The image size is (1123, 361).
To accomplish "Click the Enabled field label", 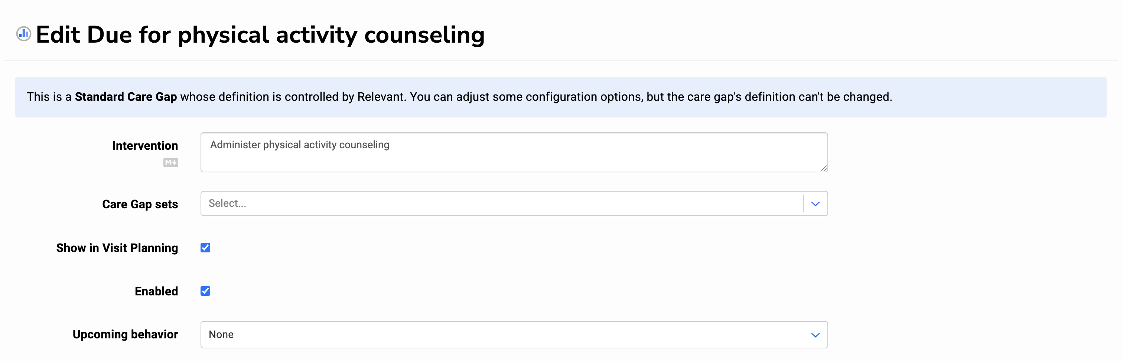I will [156, 291].
